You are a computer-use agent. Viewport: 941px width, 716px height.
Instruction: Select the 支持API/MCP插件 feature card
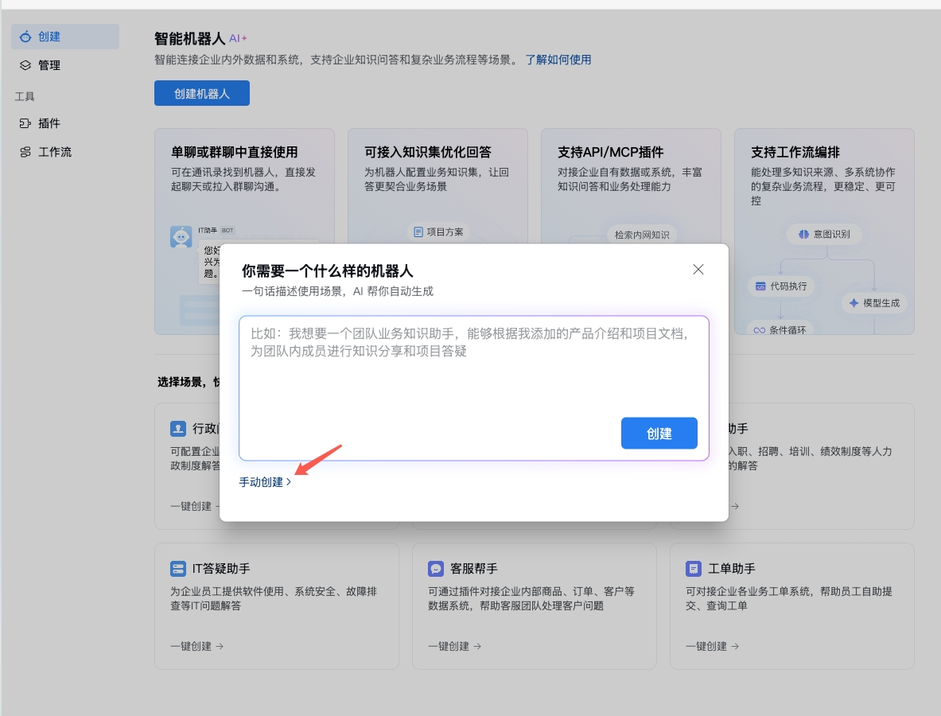[x=631, y=186]
